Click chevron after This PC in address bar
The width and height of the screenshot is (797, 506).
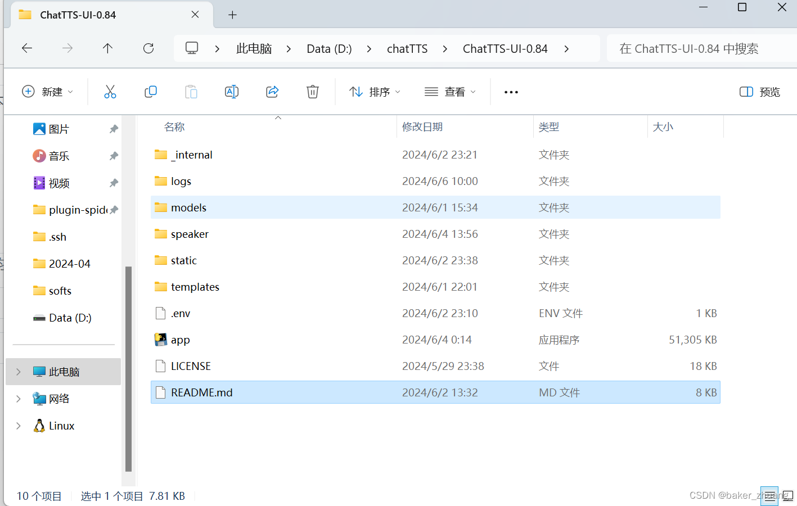point(289,49)
